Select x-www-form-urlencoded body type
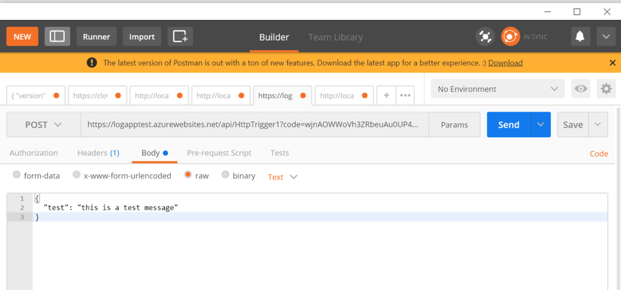The width and height of the screenshot is (621, 290). point(76,175)
